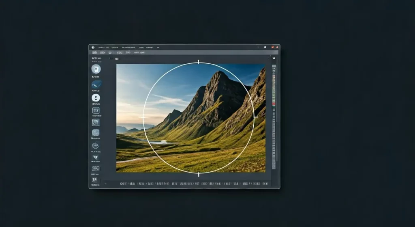This screenshot has height=227, width=415.
Task: Click the red segment on right vertical strip
Action: coord(274,104)
